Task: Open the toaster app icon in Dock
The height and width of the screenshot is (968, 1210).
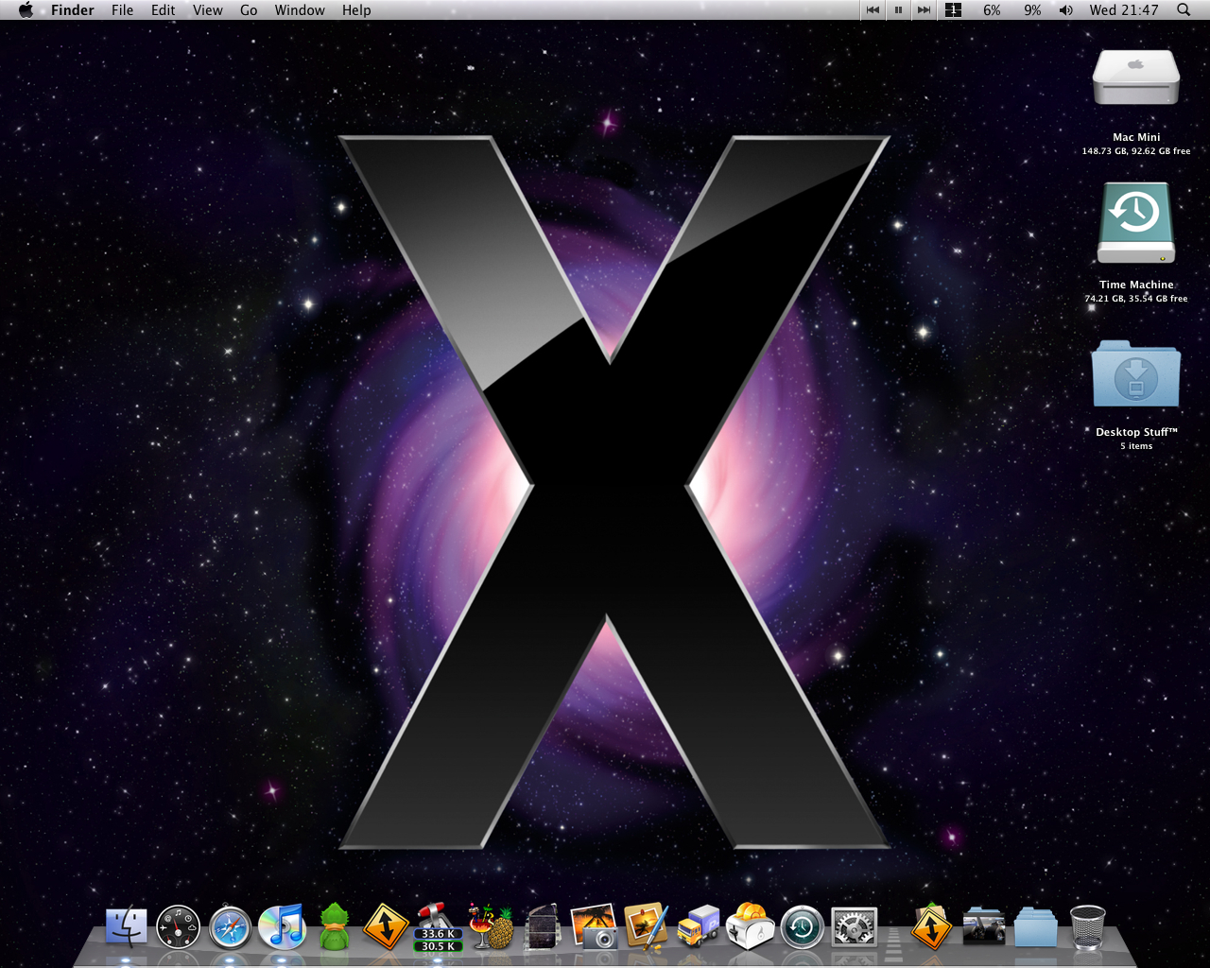Action: tap(751, 926)
